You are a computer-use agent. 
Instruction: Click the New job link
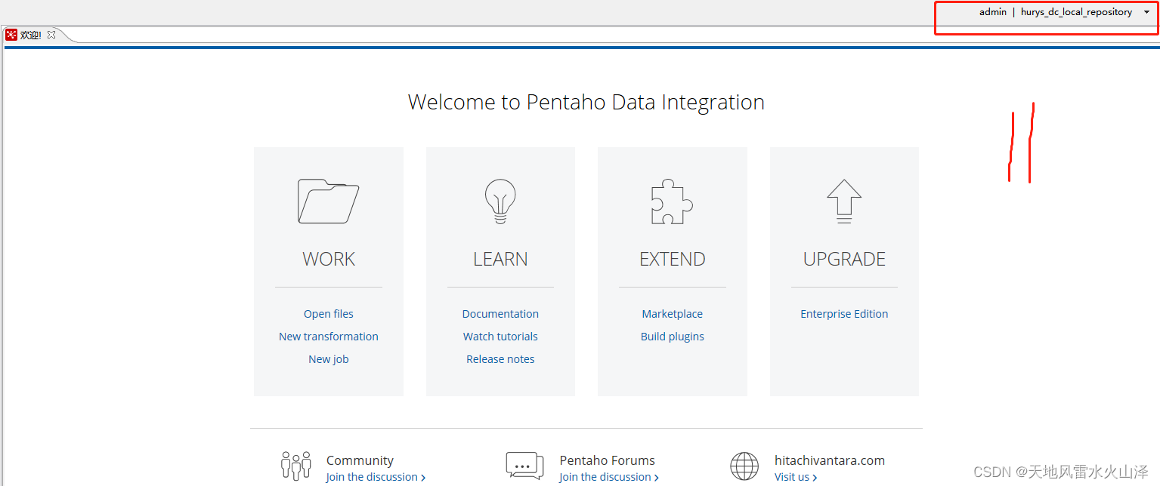pyautogui.click(x=329, y=359)
